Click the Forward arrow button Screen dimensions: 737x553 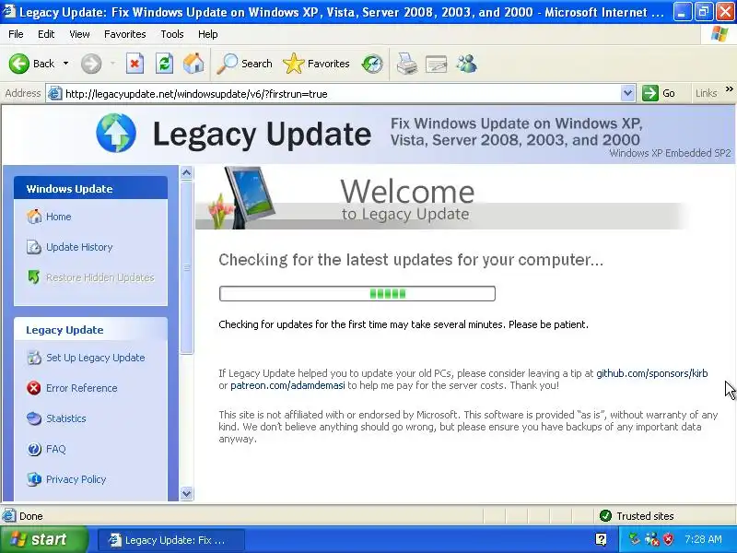pyautogui.click(x=91, y=64)
